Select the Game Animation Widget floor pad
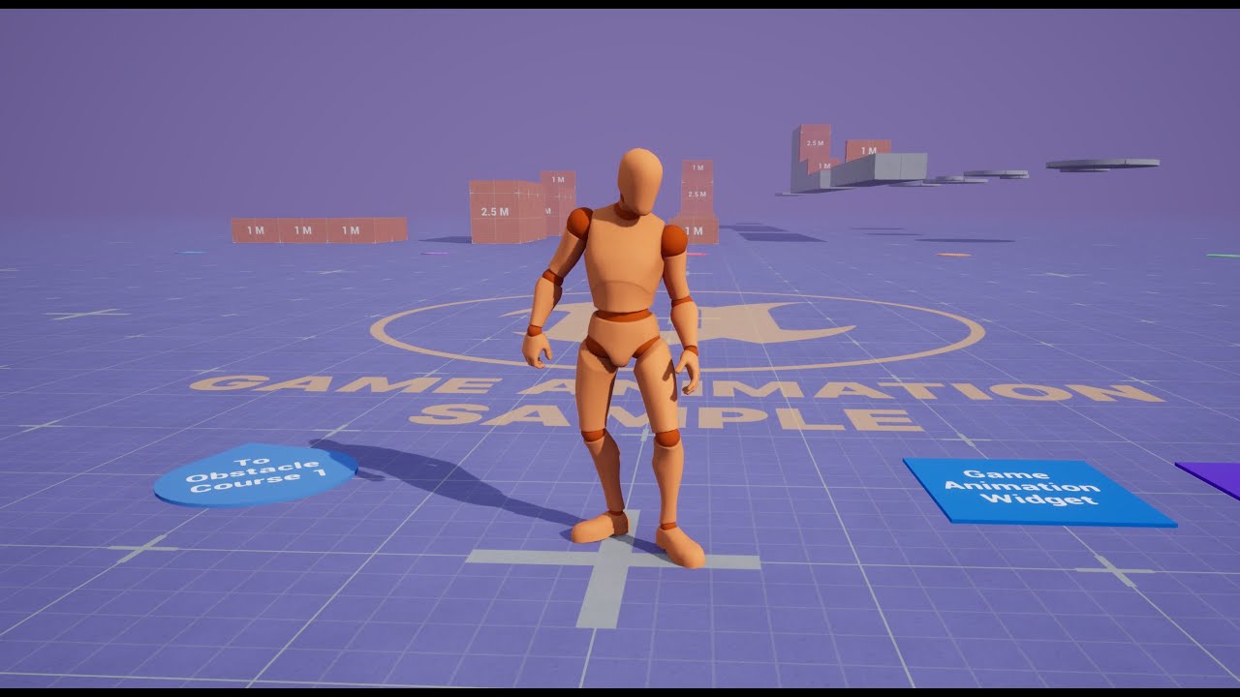The image size is (1240, 697). pyautogui.click(x=1038, y=492)
